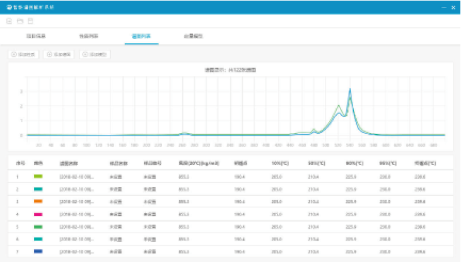Click the save icon in top toolbar
The width and height of the screenshot is (461, 262).
[x=30, y=21]
